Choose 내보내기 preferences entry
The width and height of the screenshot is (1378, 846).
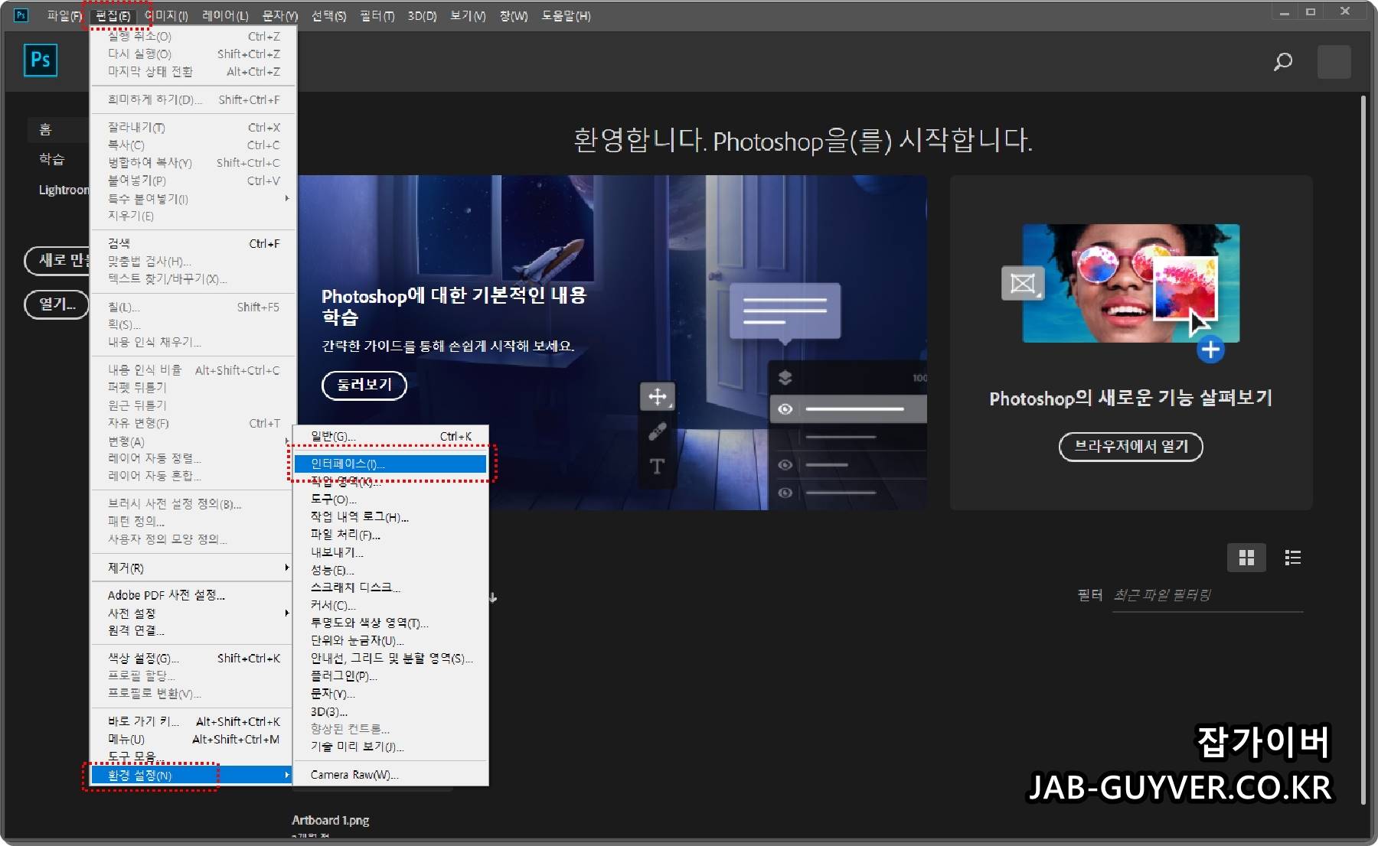click(390, 552)
